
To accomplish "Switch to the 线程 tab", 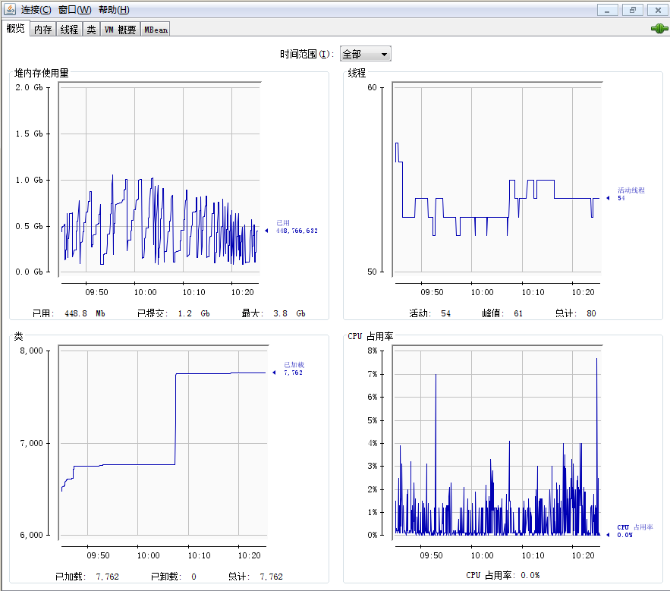I will pos(69,30).
